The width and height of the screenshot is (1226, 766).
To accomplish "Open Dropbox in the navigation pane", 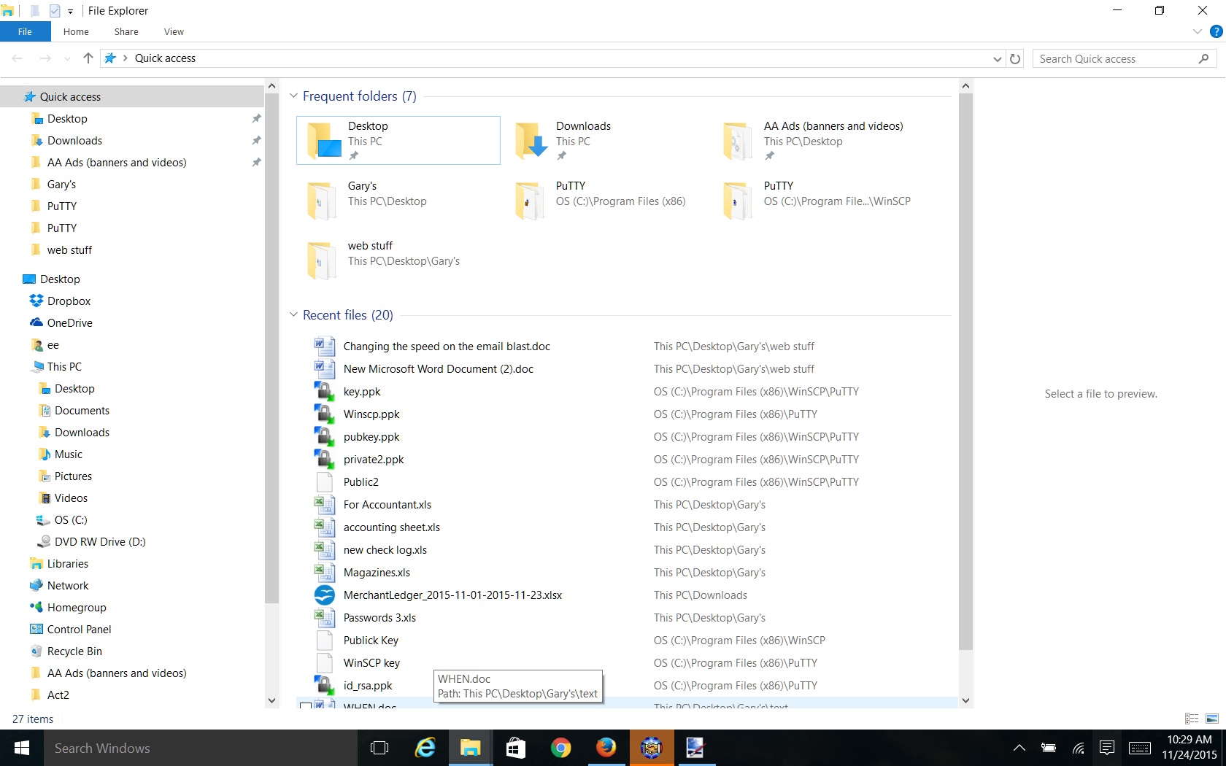I will tap(69, 301).
